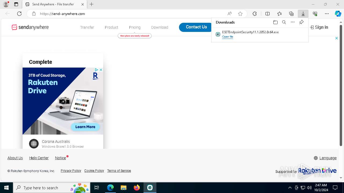Close the top-right ad banner
Viewport: 344px width, 193px height.
[x=336, y=38]
